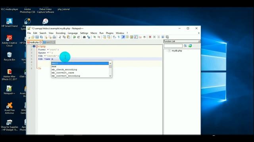This screenshot has height=142, width=254.
Task: Open the Macro menu
Action: [94, 33]
